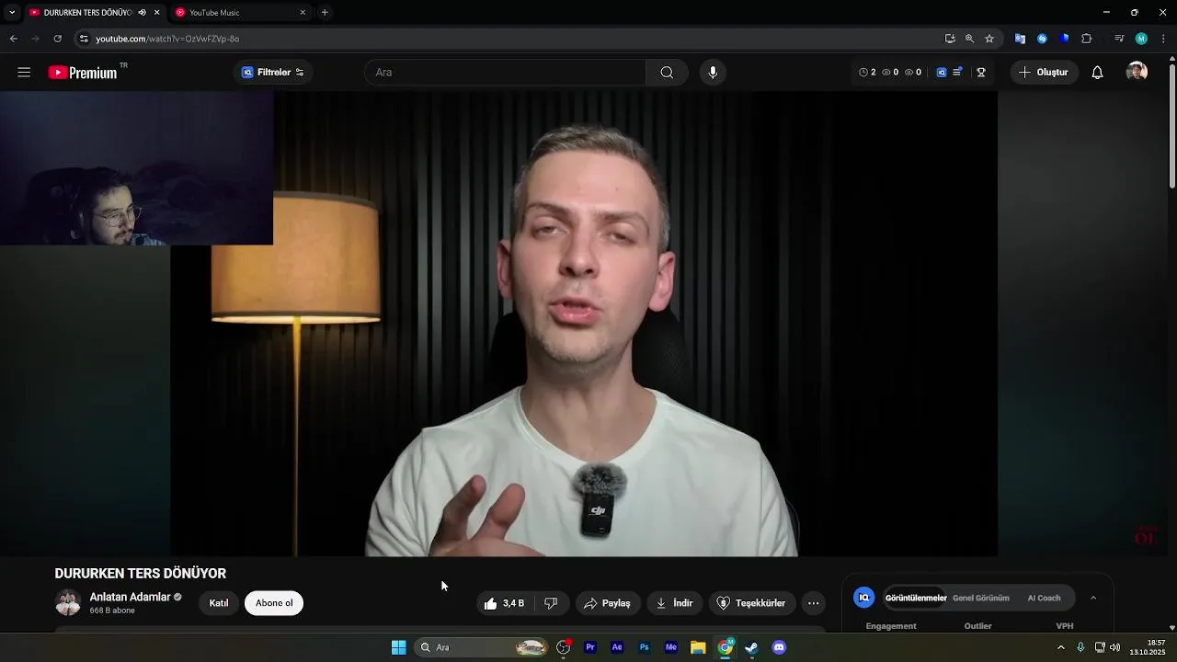Image resolution: width=1177 pixels, height=662 pixels.
Task: Focus the YouTube Ara search field
Action: point(506,73)
